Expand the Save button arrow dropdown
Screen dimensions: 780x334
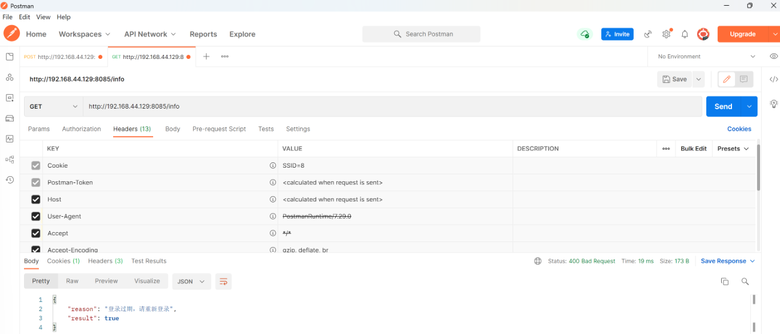point(699,79)
